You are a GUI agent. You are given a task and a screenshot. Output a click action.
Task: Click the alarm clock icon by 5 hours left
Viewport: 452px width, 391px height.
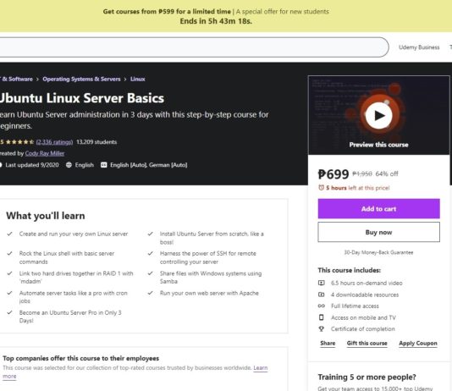pyautogui.click(x=321, y=188)
